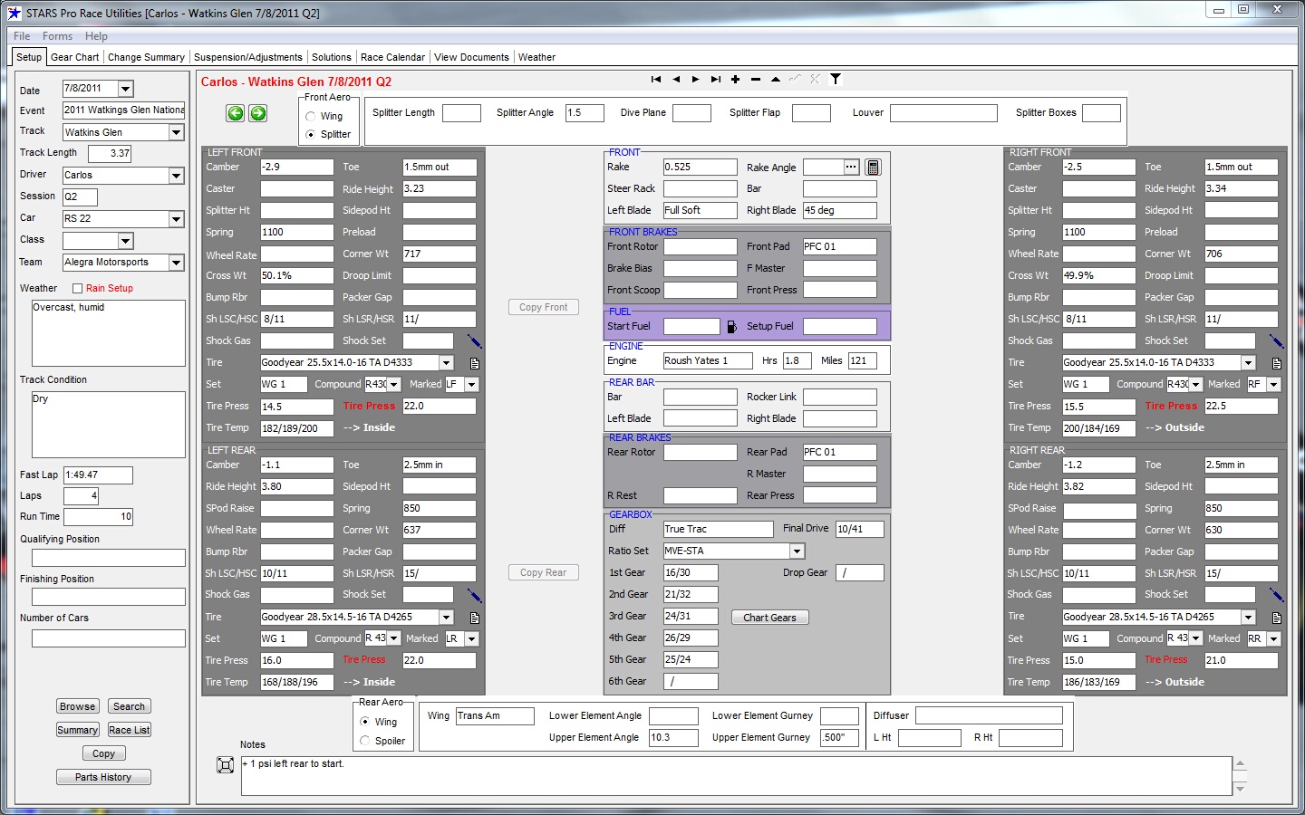
Task: Click the Chart Gears button
Action: point(769,618)
